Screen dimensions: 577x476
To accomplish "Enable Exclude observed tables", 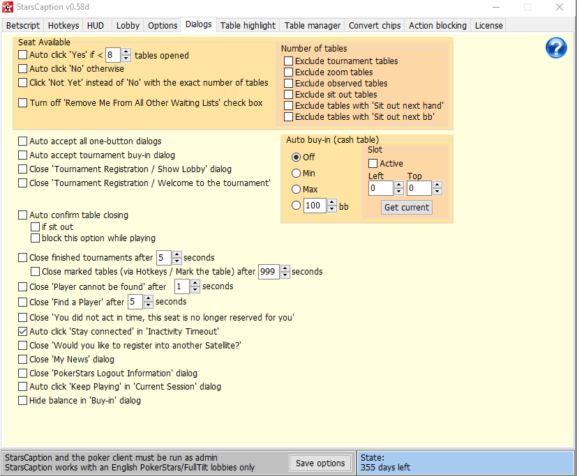I will (x=289, y=84).
